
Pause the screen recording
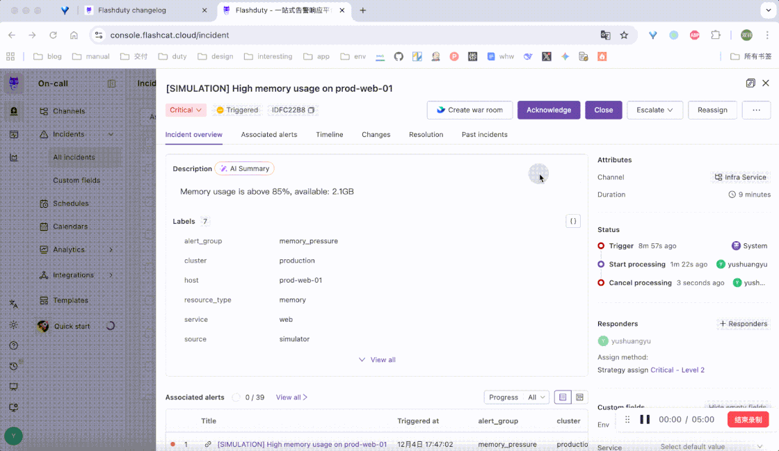(x=645, y=420)
